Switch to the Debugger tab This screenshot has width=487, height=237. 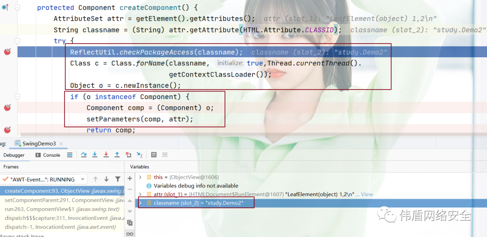pyautogui.click(x=14, y=155)
